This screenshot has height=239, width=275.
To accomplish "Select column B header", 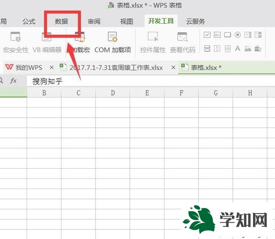I will [44, 93].
